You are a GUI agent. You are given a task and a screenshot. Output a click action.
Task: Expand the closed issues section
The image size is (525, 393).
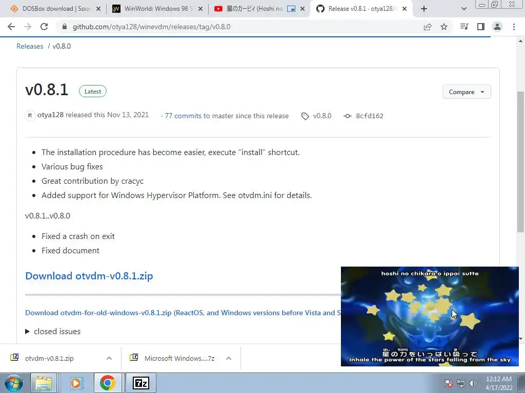pos(53,331)
